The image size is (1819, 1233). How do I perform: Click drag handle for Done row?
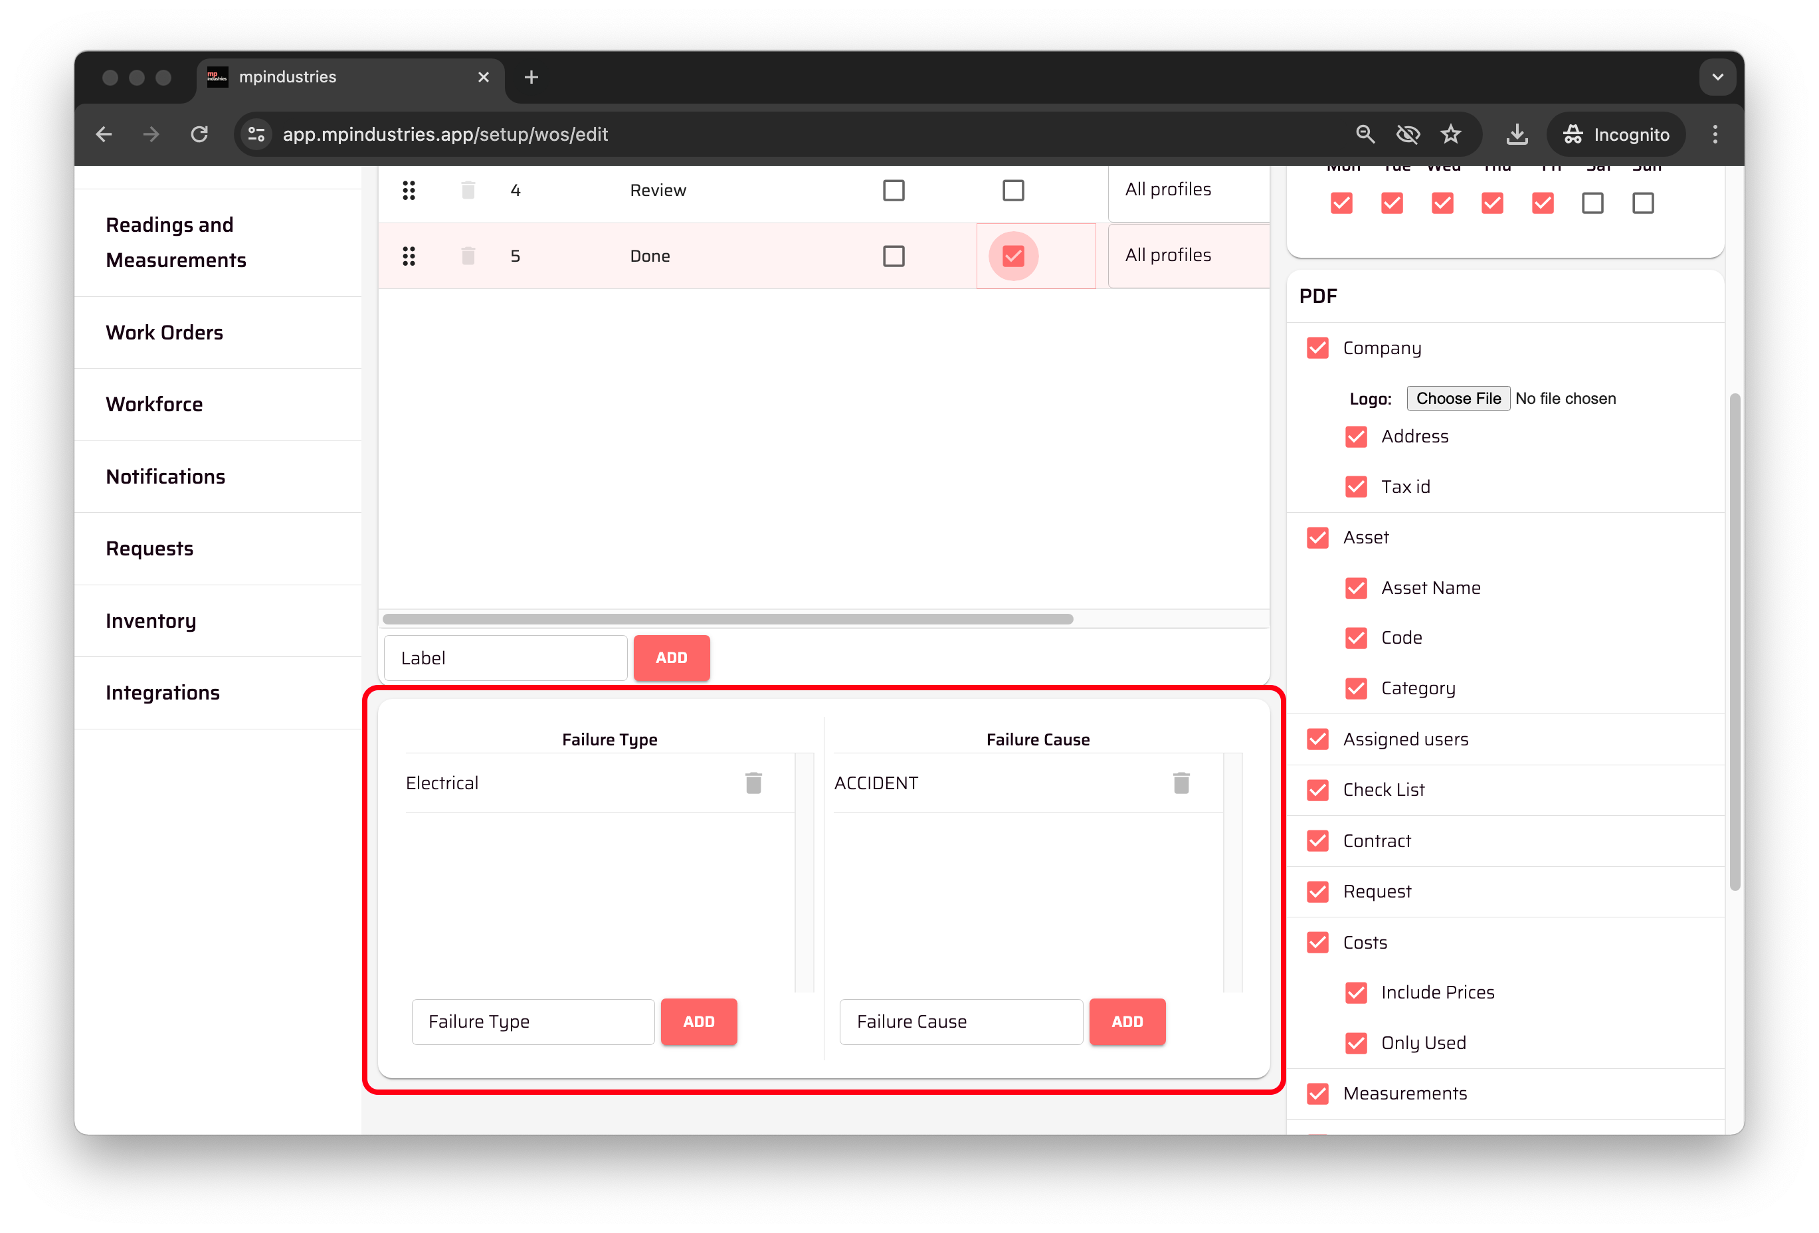pyautogui.click(x=409, y=256)
